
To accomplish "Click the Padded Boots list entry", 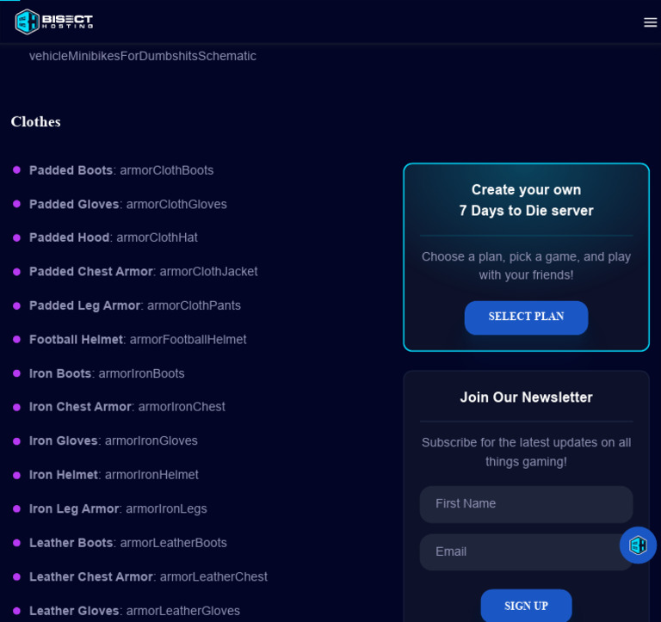I will click(121, 170).
